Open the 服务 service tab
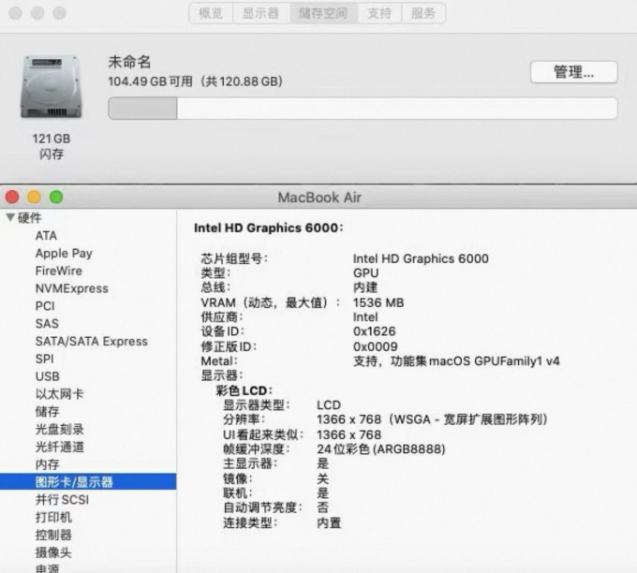The width and height of the screenshot is (637, 573). tap(423, 13)
